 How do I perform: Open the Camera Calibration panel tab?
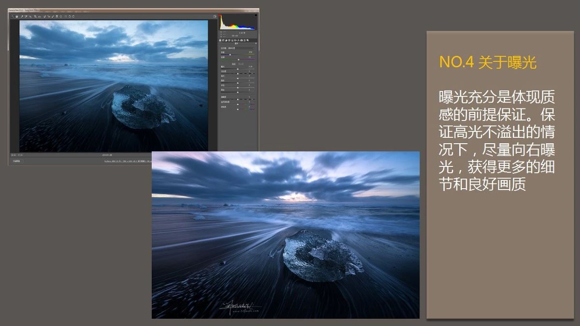click(242, 40)
